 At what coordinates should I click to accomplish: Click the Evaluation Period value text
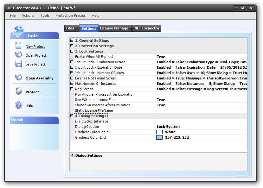(202, 62)
